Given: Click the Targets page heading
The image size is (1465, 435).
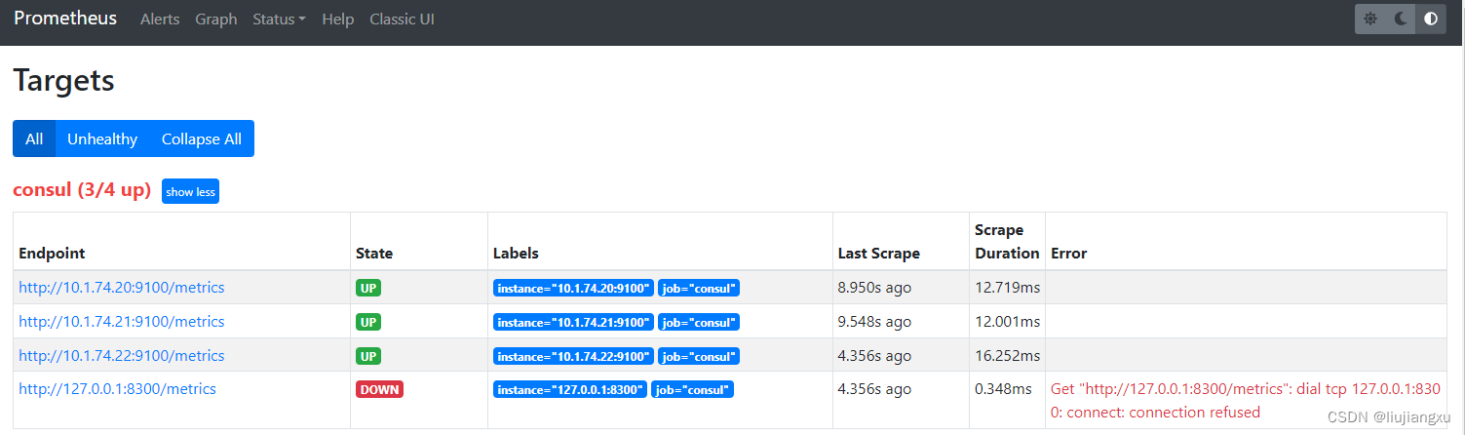Looking at the screenshot, I should (x=63, y=81).
